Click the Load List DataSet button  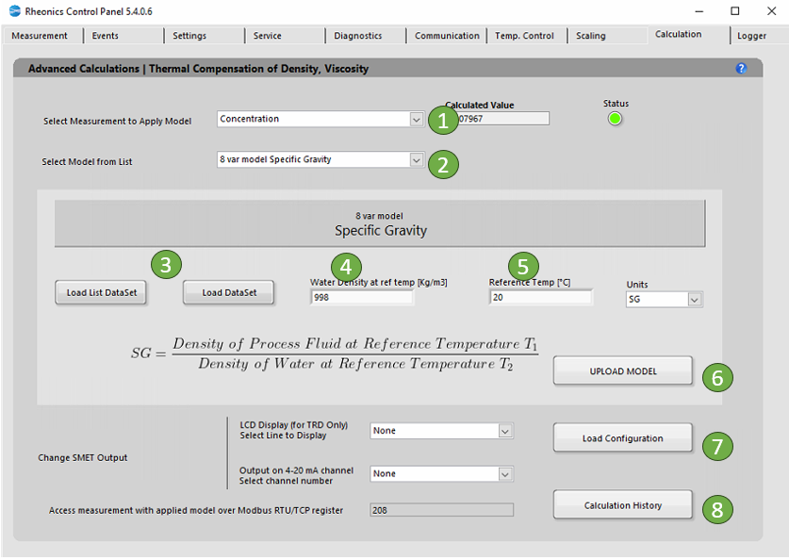point(101,293)
